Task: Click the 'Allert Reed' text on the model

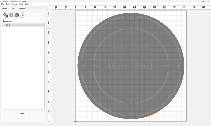Action: click(x=129, y=66)
